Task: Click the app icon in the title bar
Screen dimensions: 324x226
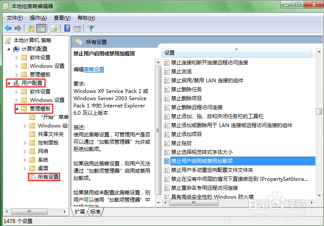Action: [6, 6]
